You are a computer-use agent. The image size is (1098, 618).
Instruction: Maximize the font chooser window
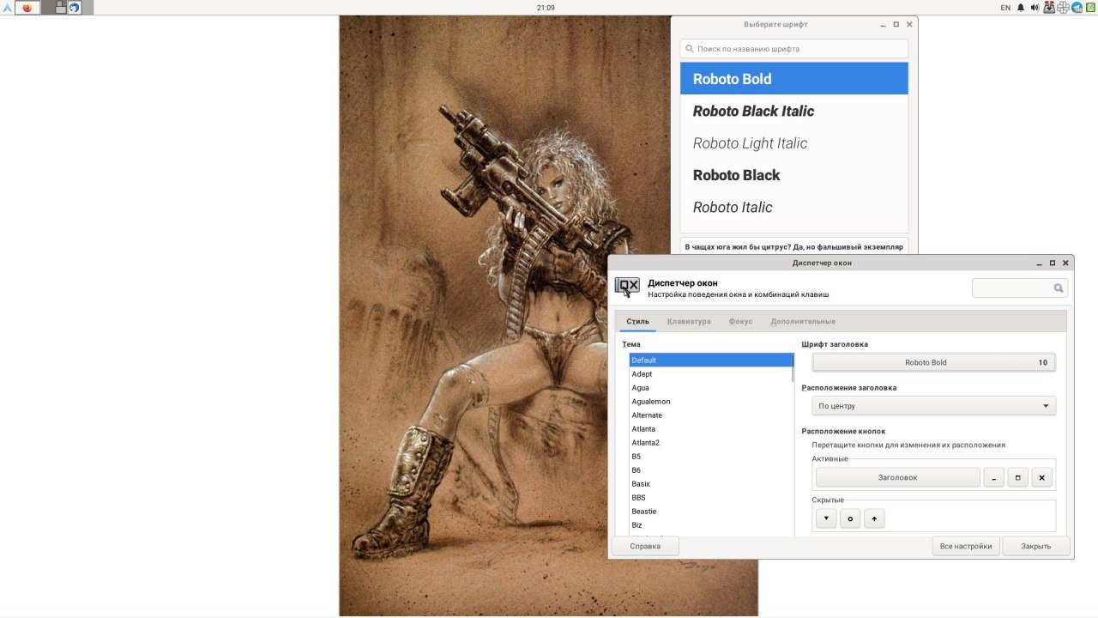coord(896,25)
